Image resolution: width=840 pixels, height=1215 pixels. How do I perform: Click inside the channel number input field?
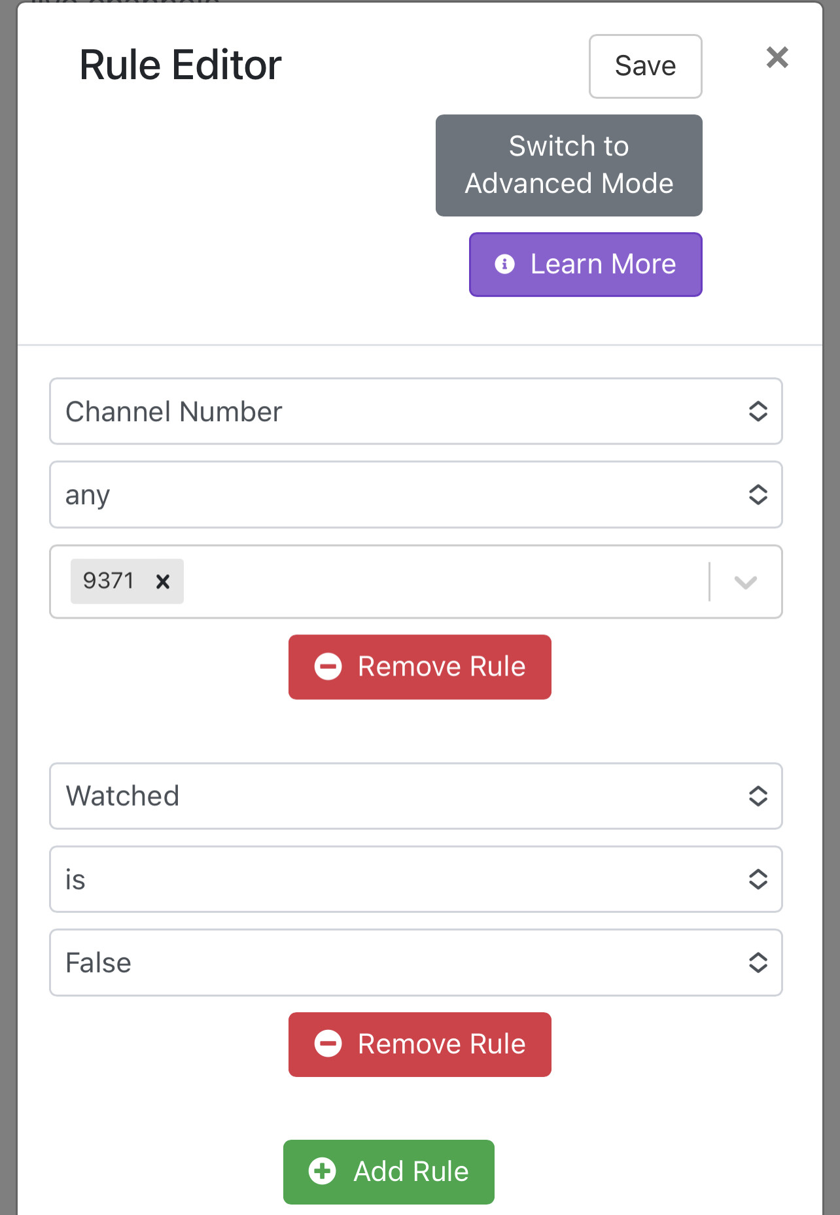click(445, 581)
